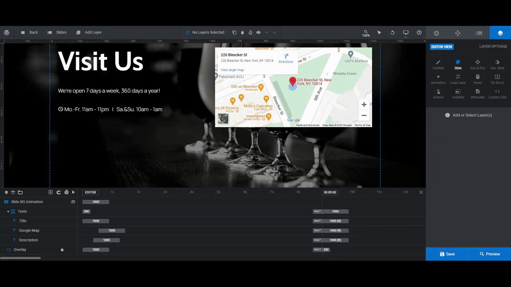Open the Visibility settings
Viewport: 511px width, 287px height.
[x=458, y=94]
